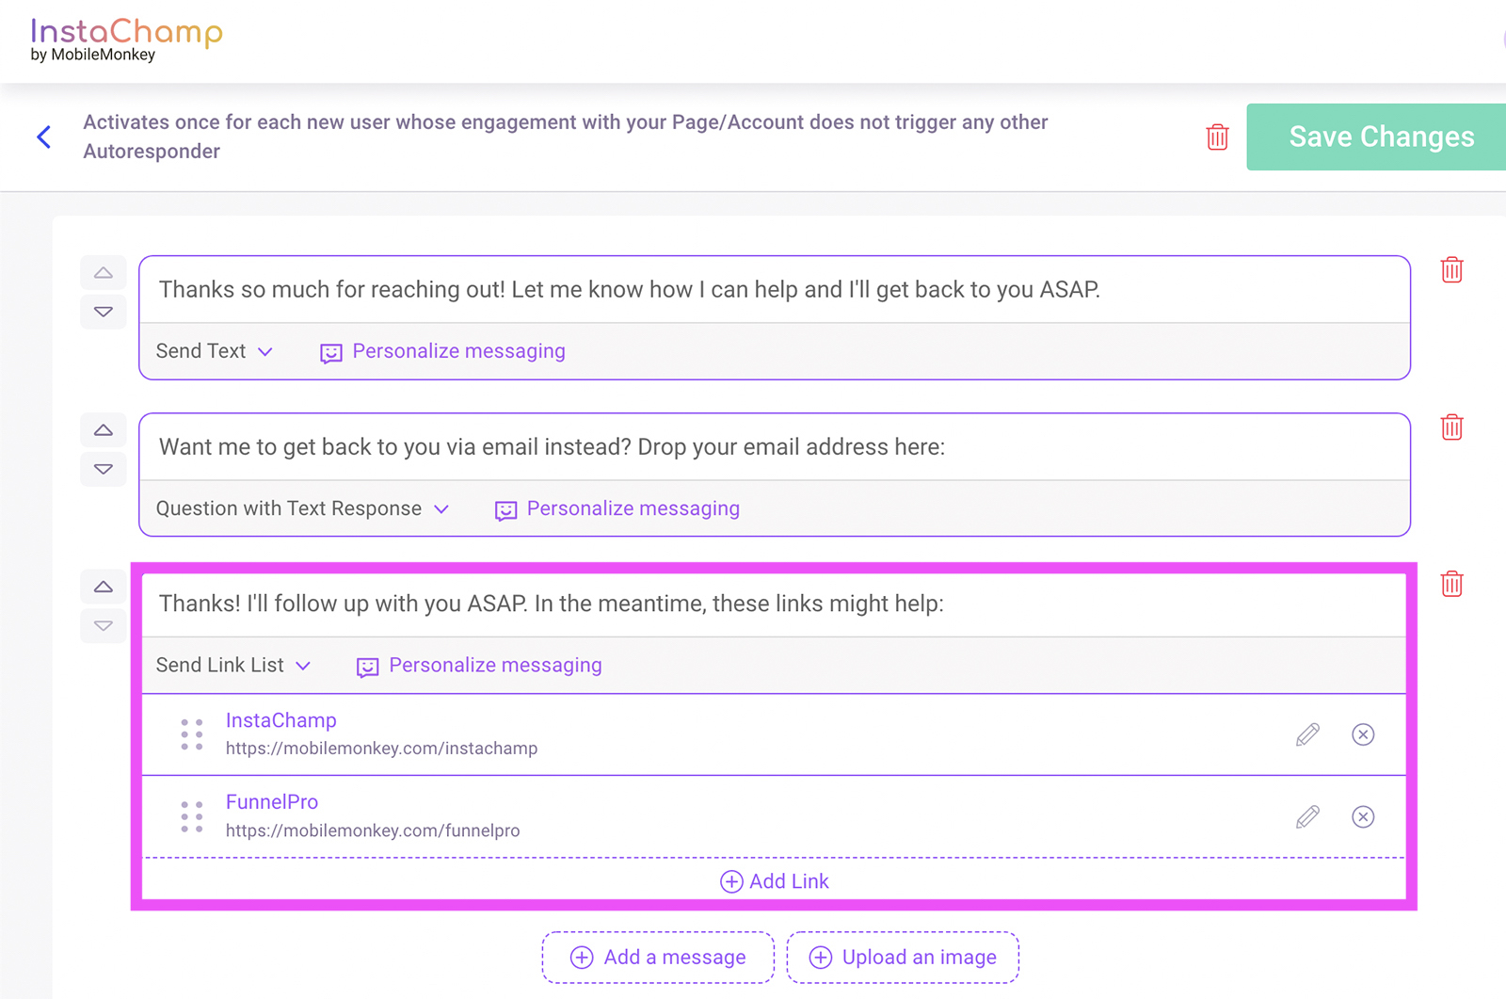Viewport: 1506px width, 999px height.
Task: Personalize messaging for the Send Text message
Action: pos(442,351)
